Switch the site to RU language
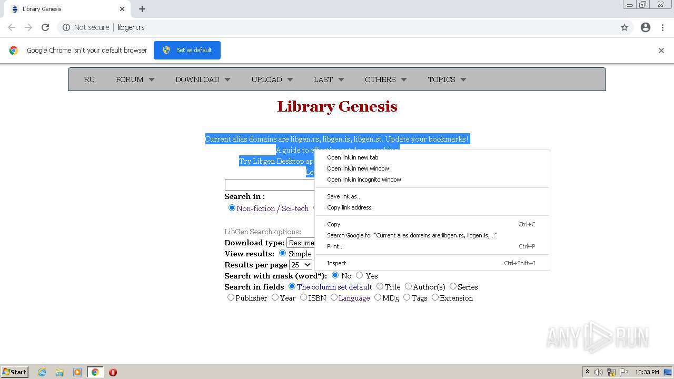This screenshot has width=674, height=379. coord(90,79)
